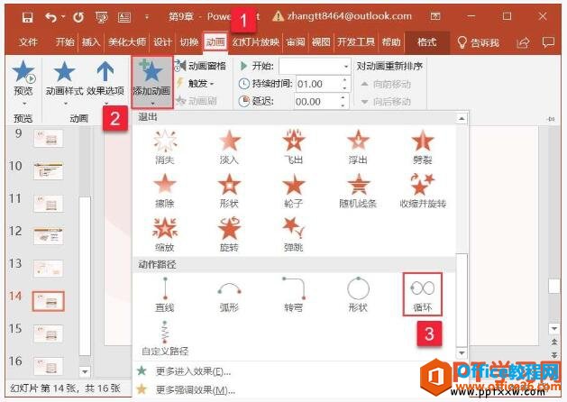Open the Format (格式) contextual tab
The width and height of the screenshot is (567, 402).
(427, 42)
